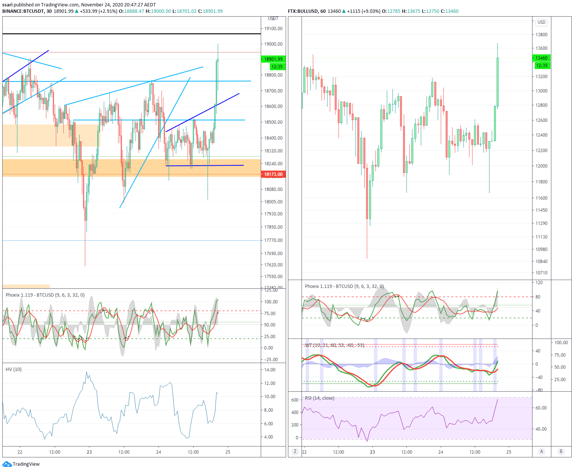Click the 11290 tick on BULLUSD price axis
Screen dimensions: 574x471
coord(542,223)
